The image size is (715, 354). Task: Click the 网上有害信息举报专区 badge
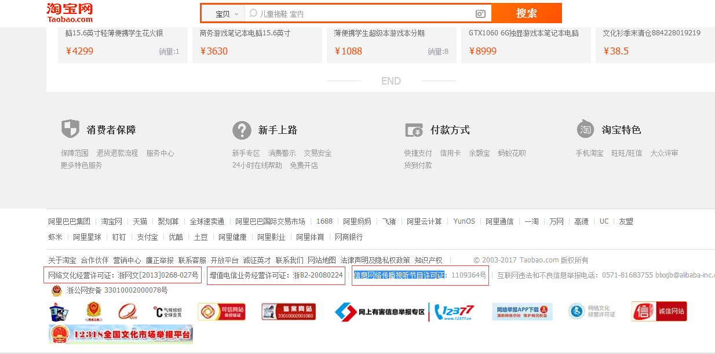[380, 312]
